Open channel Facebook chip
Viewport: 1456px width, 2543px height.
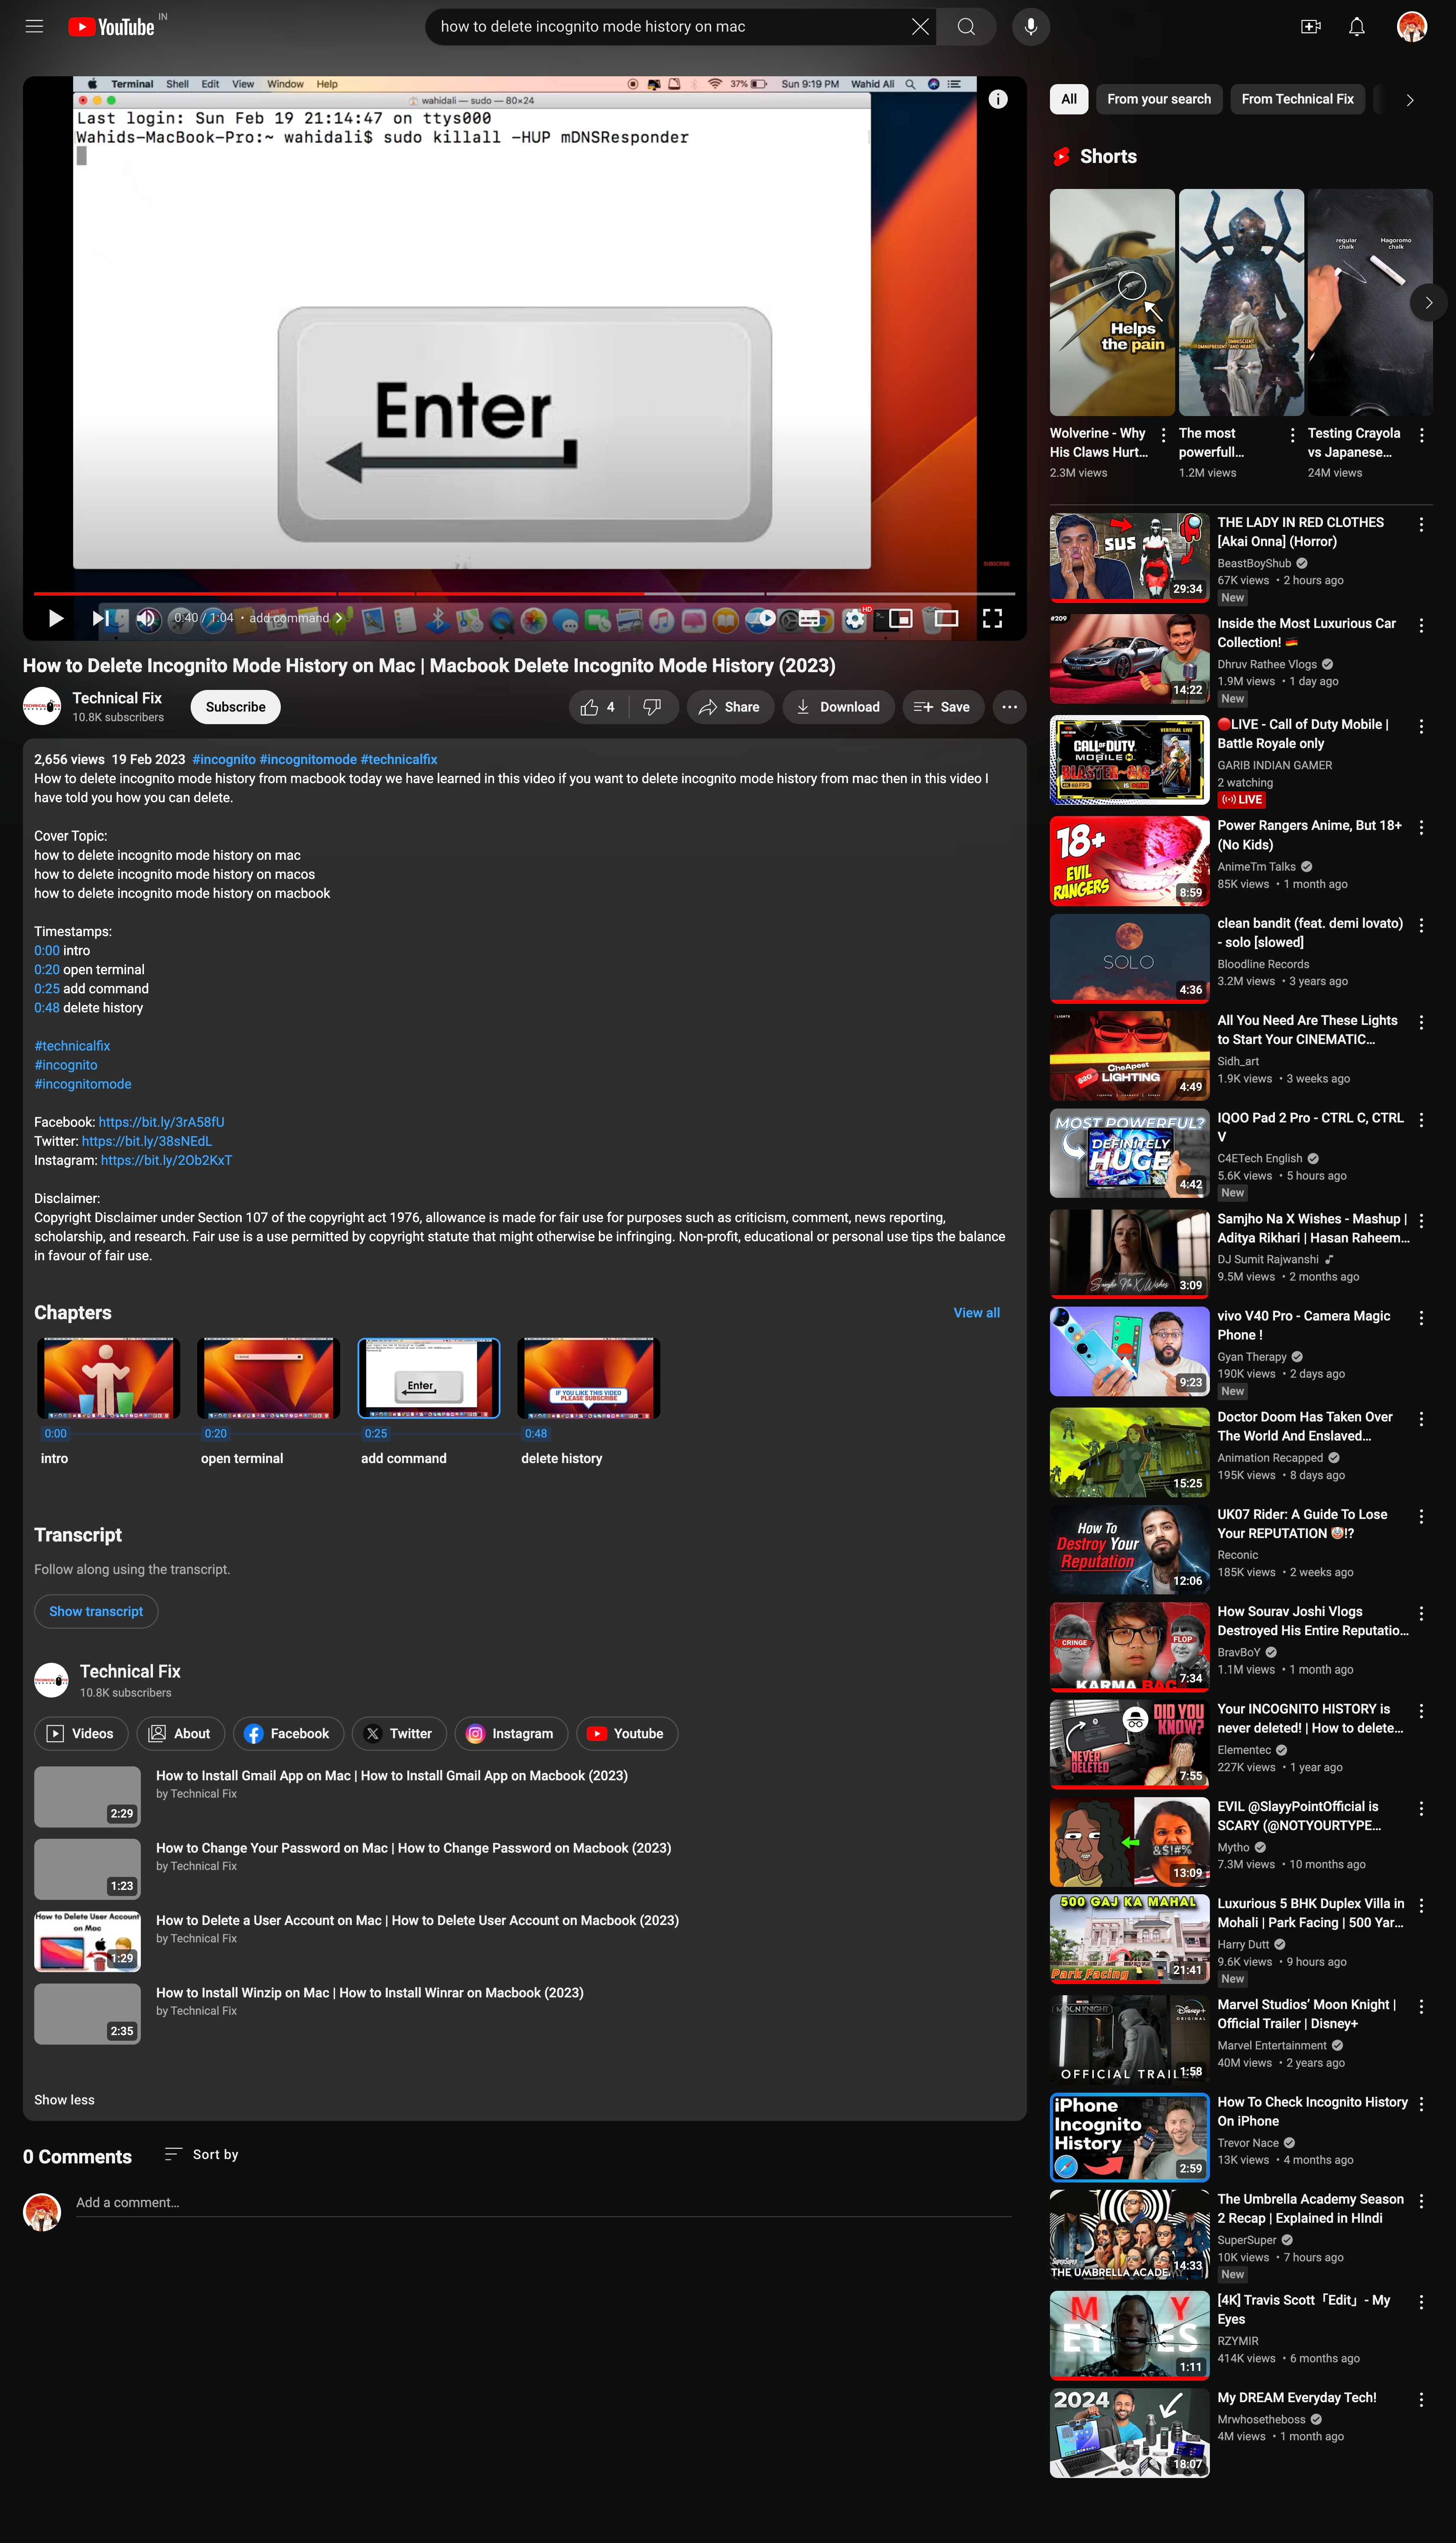click(288, 1734)
